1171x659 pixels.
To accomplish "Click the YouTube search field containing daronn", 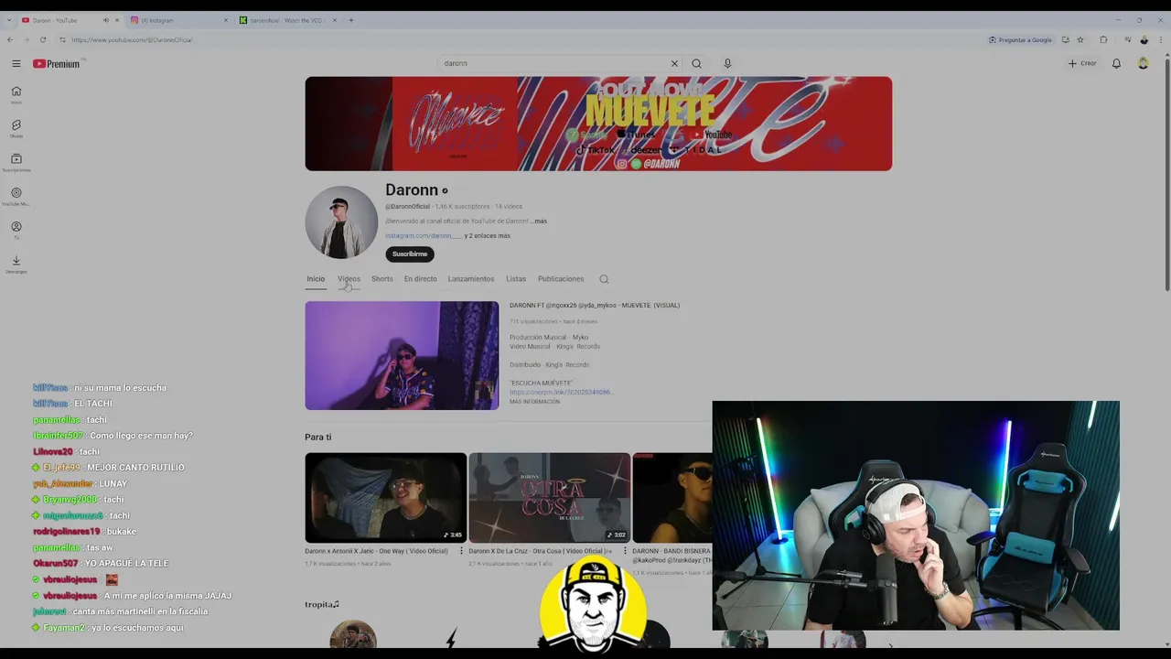I will point(553,63).
